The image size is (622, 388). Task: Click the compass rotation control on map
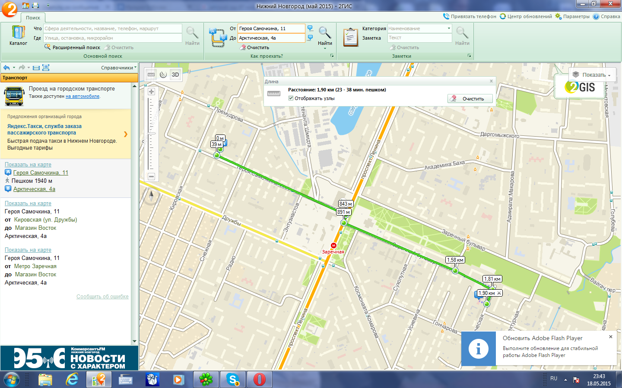[x=151, y=195]
